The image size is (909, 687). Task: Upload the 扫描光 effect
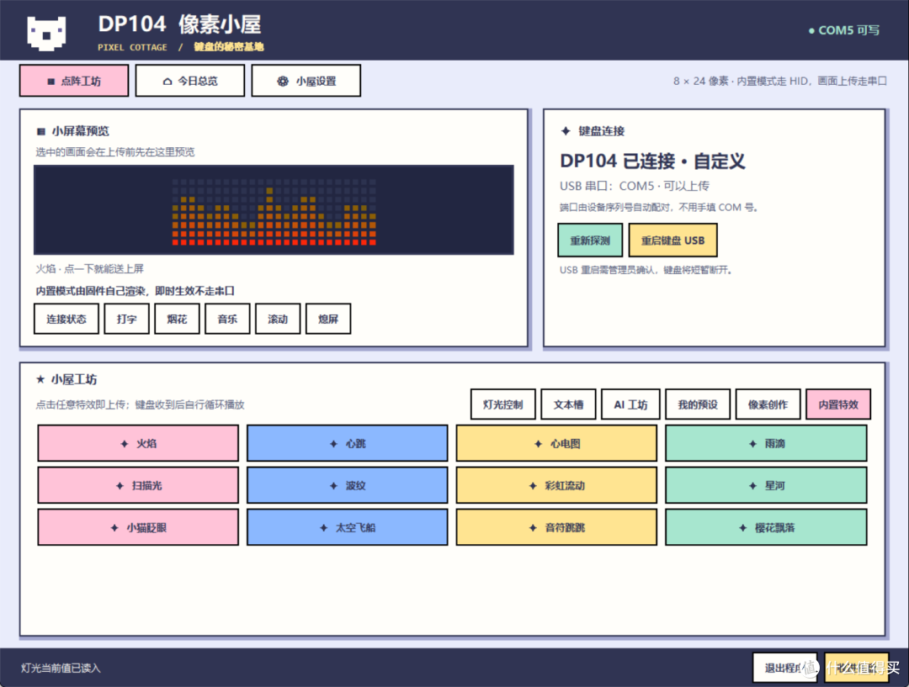(x=138, y=485)
